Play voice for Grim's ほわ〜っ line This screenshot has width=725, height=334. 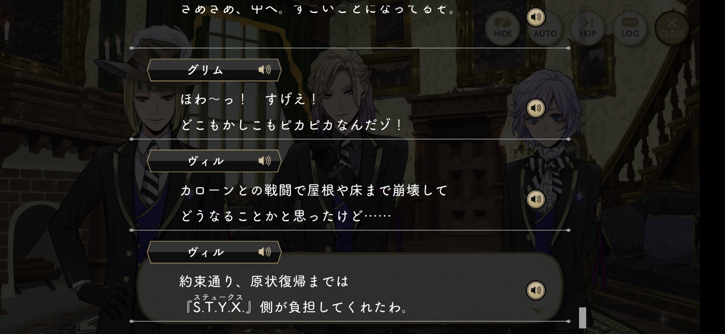click(x=536, y=108)
